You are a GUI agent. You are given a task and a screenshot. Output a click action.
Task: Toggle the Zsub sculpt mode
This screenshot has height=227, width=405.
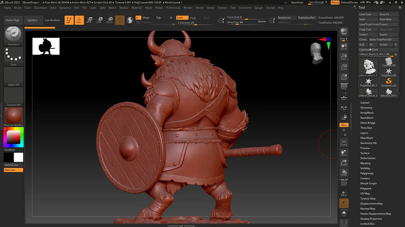pyautogui.click(x=193, y=18)
